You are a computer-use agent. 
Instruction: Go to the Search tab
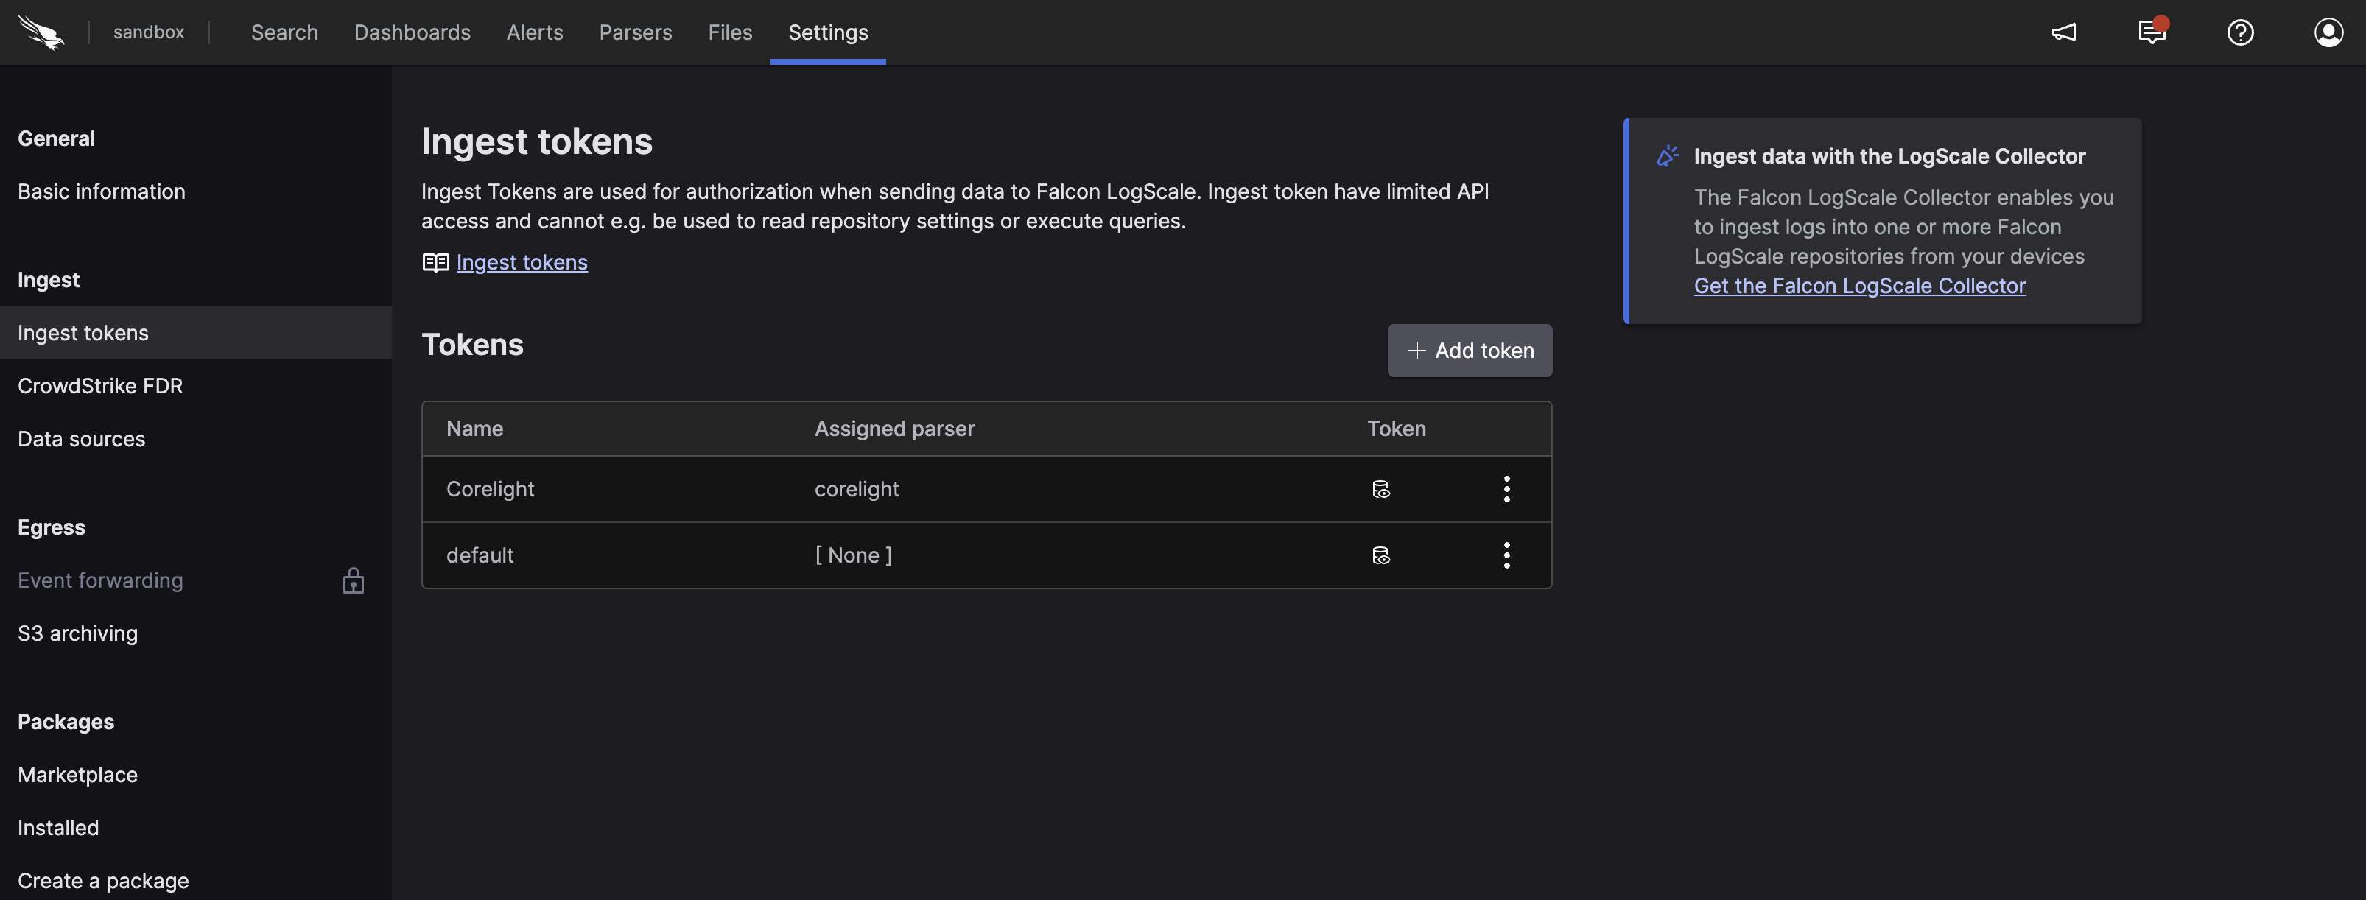[284, 33]
